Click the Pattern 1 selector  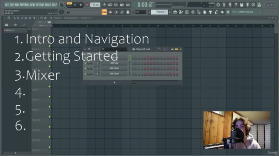coord(160,12)
